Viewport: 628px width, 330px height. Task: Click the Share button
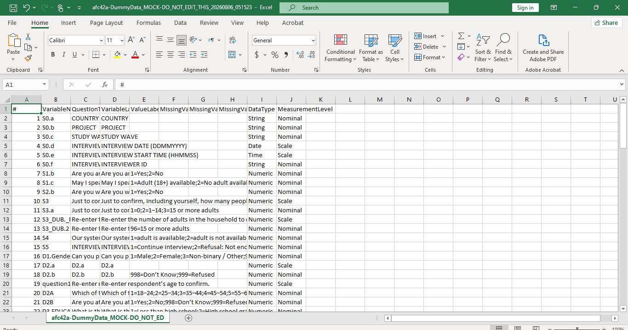[x=606, y=23]
